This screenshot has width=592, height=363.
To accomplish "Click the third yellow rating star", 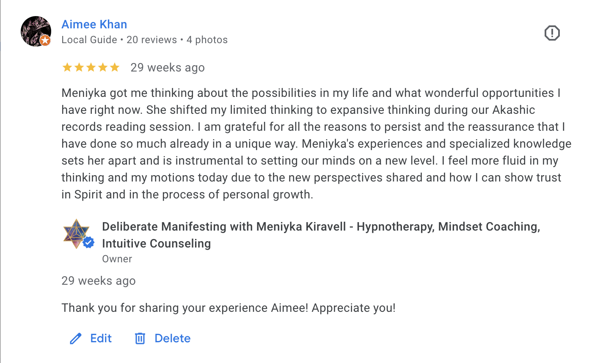I will tap(91, 68).
